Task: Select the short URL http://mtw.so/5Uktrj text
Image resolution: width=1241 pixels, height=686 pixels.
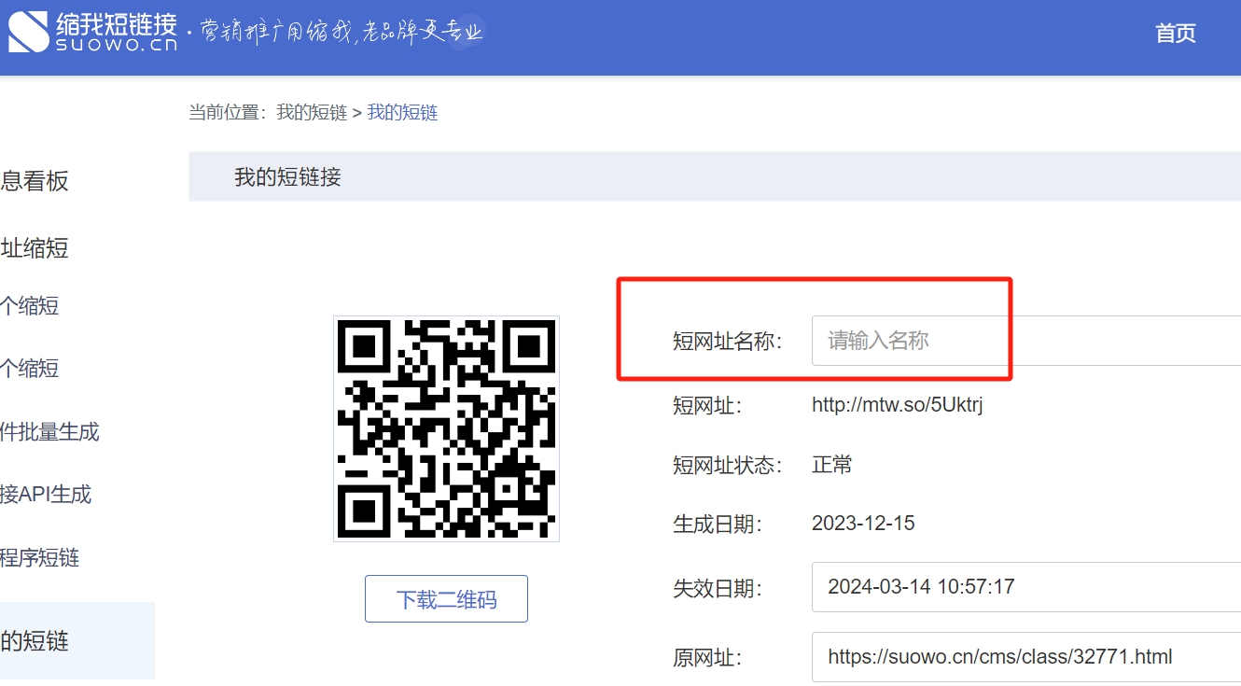Action: (898, 405)
